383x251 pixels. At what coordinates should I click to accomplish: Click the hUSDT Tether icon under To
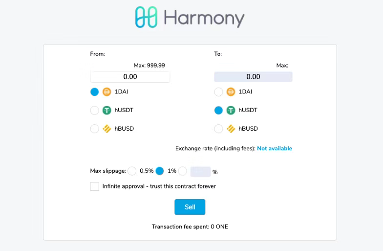pyautogui.click(x=231, y=111)
